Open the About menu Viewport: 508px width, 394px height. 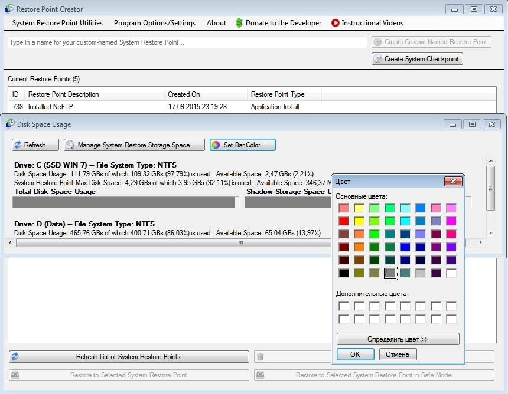tap(216, 23)
